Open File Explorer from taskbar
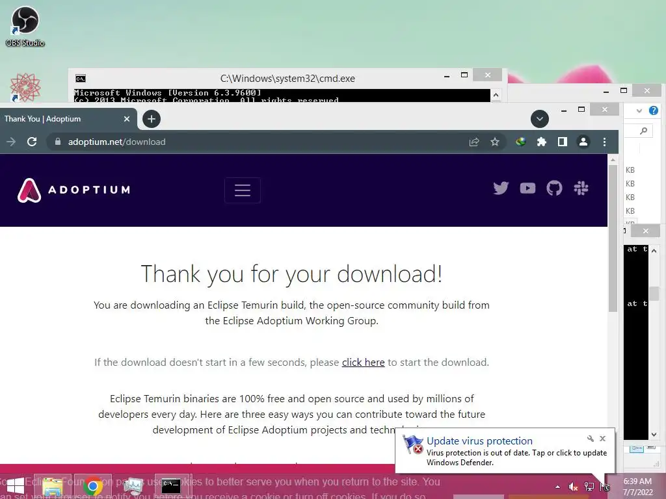The image size is (666, 499). (x=52, y=486)
